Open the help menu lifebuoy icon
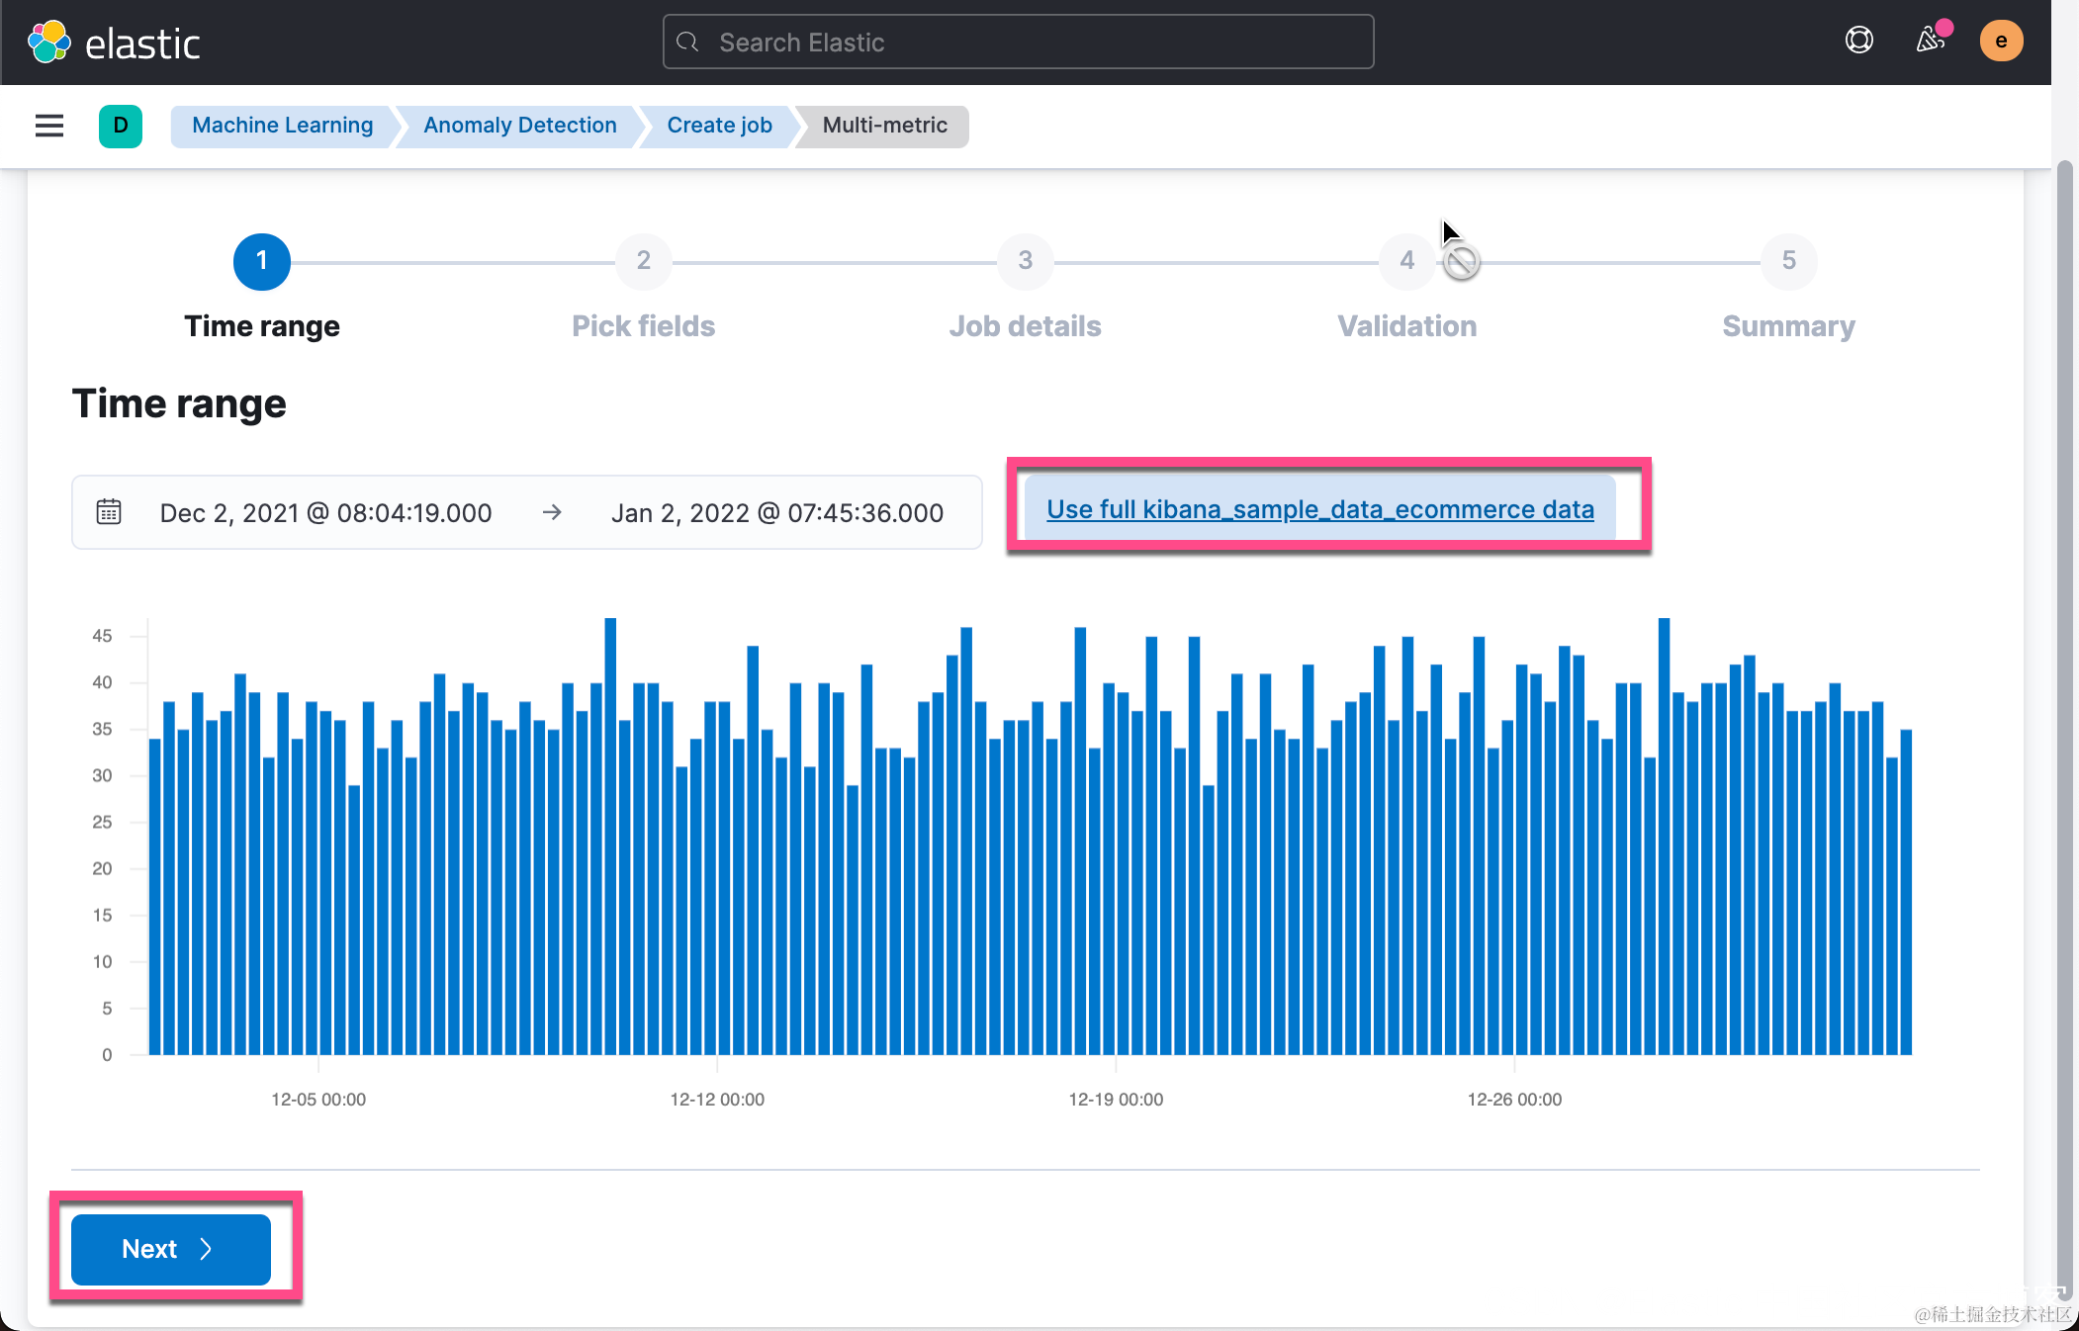The image size is (2079, 1331). point(1858,41)
